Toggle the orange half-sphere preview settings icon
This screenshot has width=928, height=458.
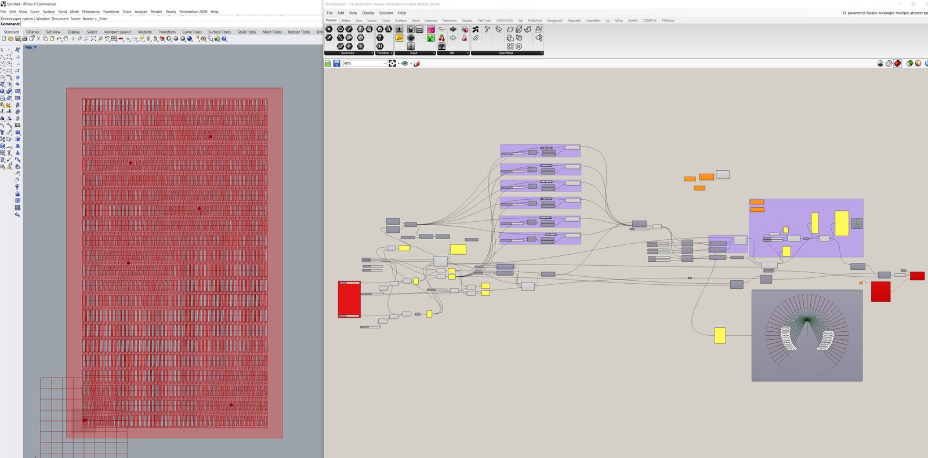tap(918, 63)
